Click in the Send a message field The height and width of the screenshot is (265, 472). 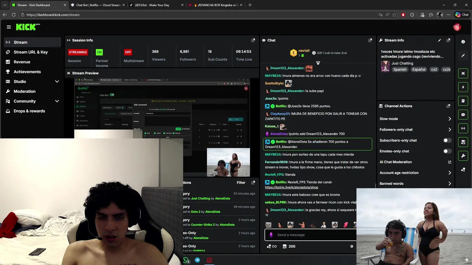click(x=310, y=235)
